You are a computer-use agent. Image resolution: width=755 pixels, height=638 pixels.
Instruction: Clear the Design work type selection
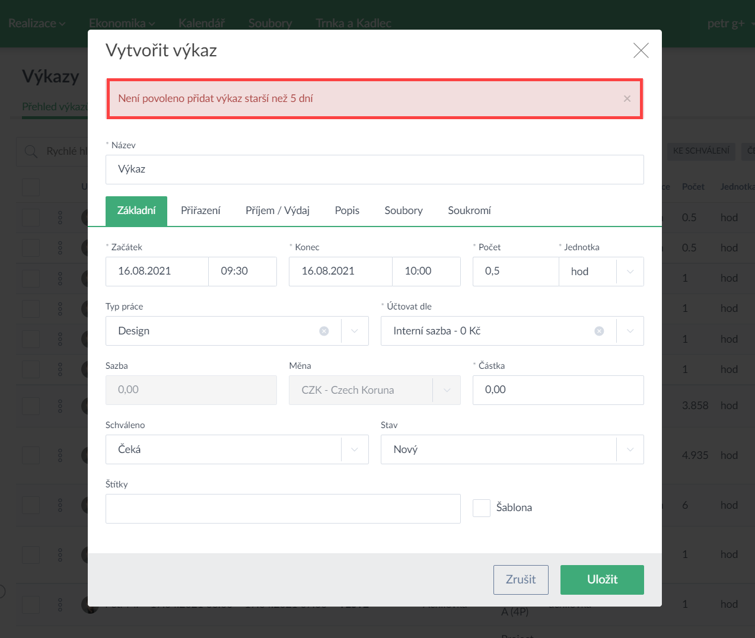point(324,331)
